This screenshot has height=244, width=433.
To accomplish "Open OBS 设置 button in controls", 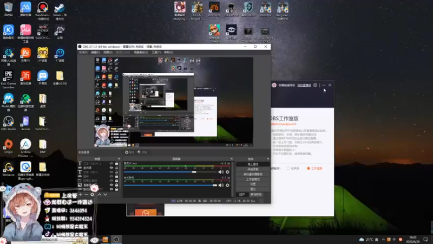I will pyautogui.click(x=253, y=184).
